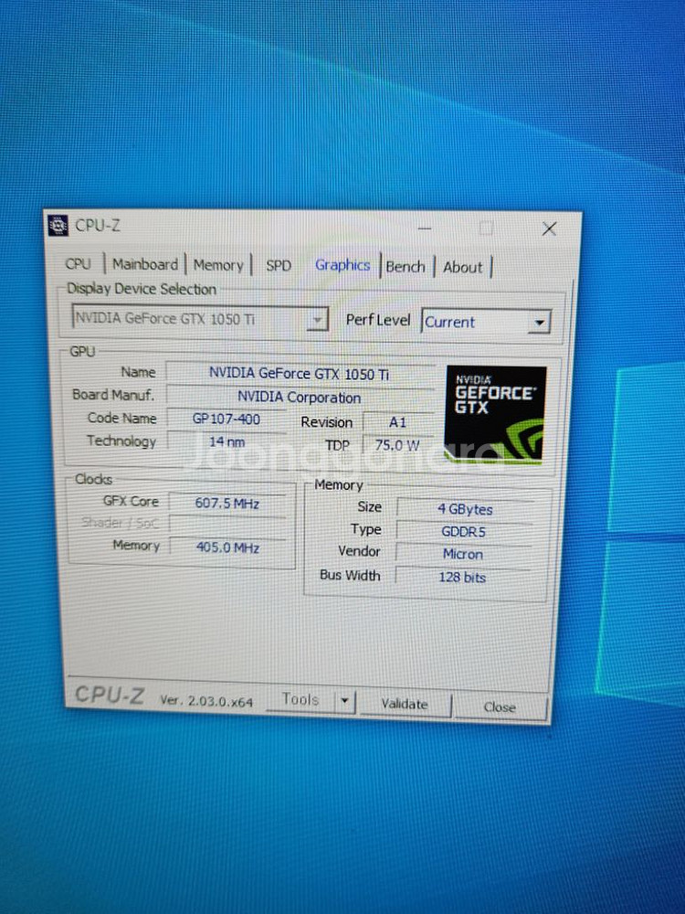This screenshot has width=685, height=914.
Task: Go to the SPD tab
Action: pos(279,266)
